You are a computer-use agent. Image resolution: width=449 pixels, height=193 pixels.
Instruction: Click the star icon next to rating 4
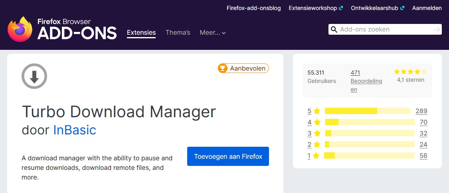317,122
